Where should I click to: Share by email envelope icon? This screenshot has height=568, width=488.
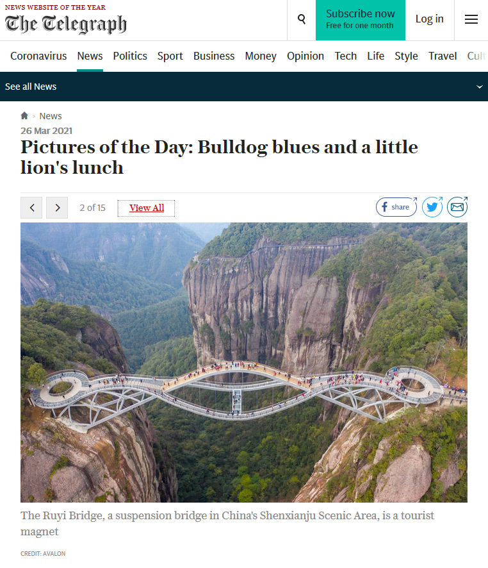[x=457, y=207]
